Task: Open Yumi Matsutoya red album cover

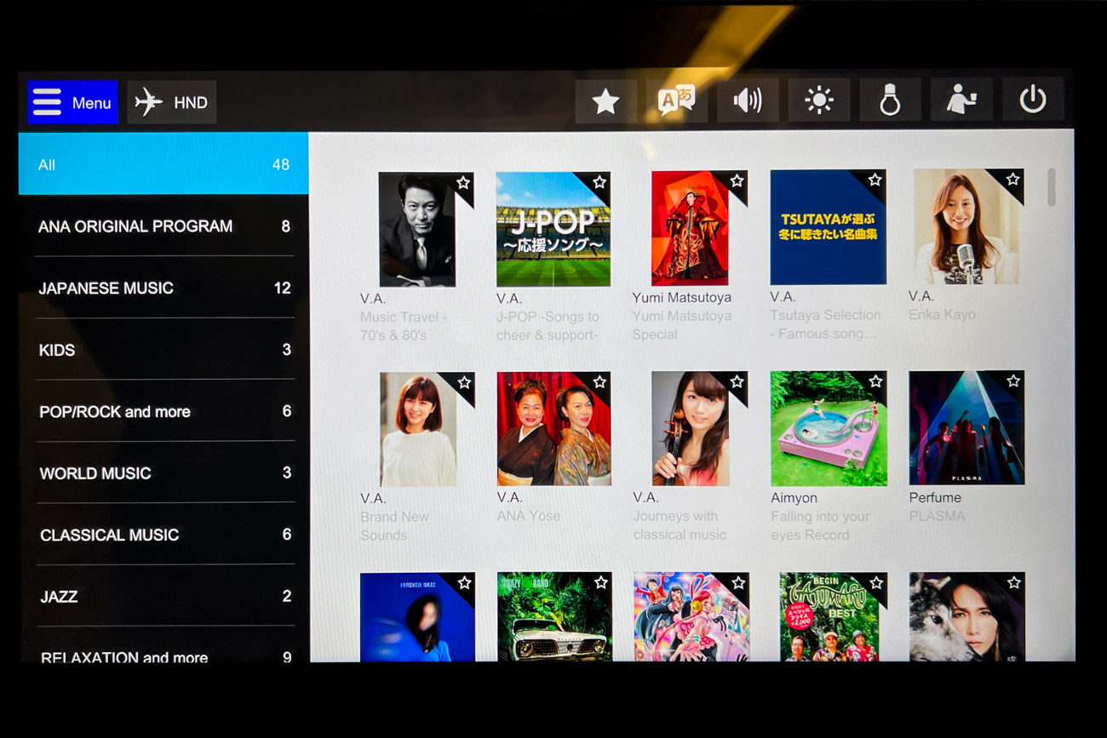Action: point(691,228)
